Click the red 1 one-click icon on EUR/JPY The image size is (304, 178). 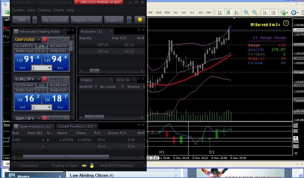click(45, 79)
